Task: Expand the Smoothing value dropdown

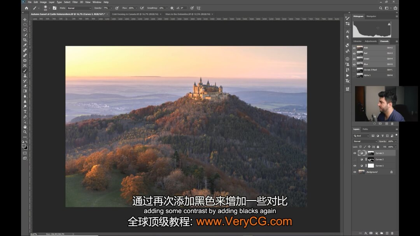Action: 167,8
